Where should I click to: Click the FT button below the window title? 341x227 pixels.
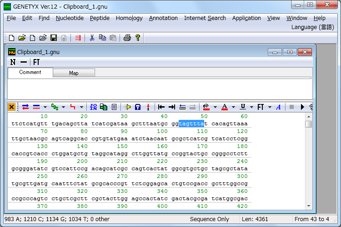click(x=36, y=62)
